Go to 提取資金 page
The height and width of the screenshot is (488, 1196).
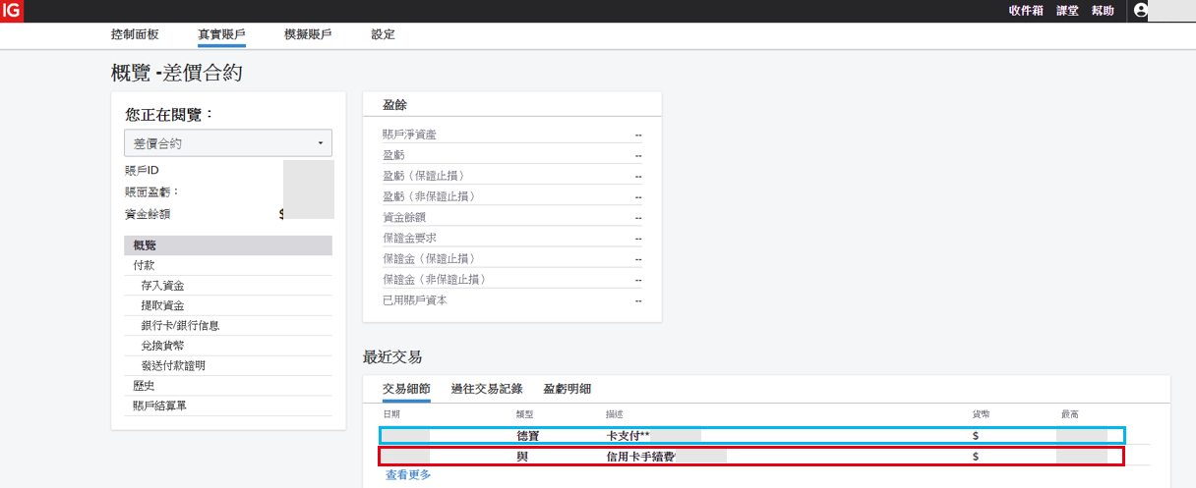click(162, 305)
